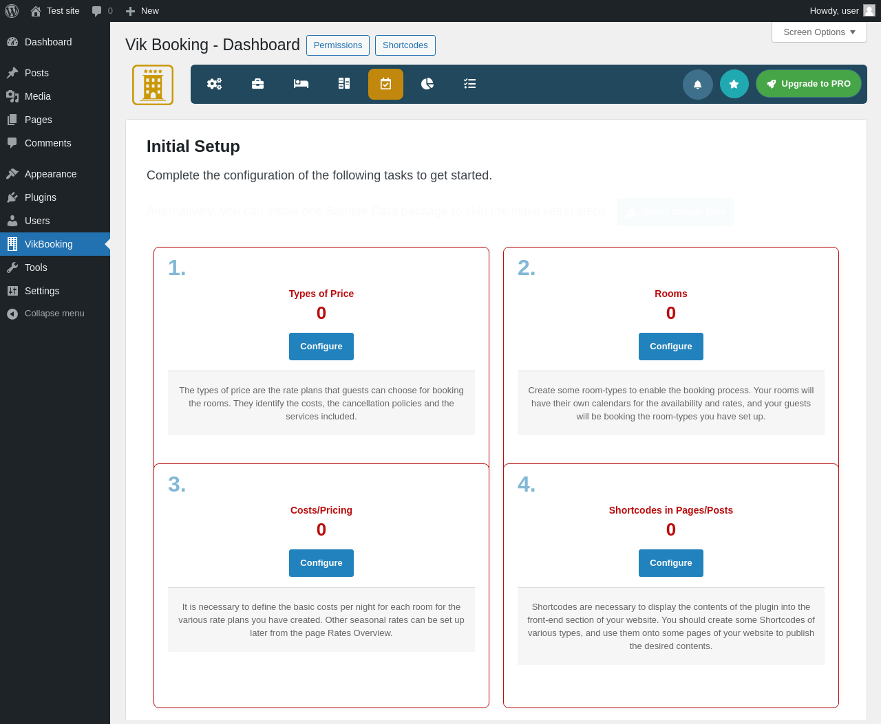Open the Shortcodes button beside Permissions

pos(405,45)
